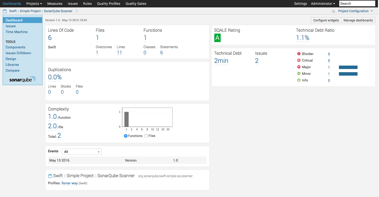Click the complexity per function 1.0 value
The width and height of the screenshot is (379, 197).
click(52, 117)
